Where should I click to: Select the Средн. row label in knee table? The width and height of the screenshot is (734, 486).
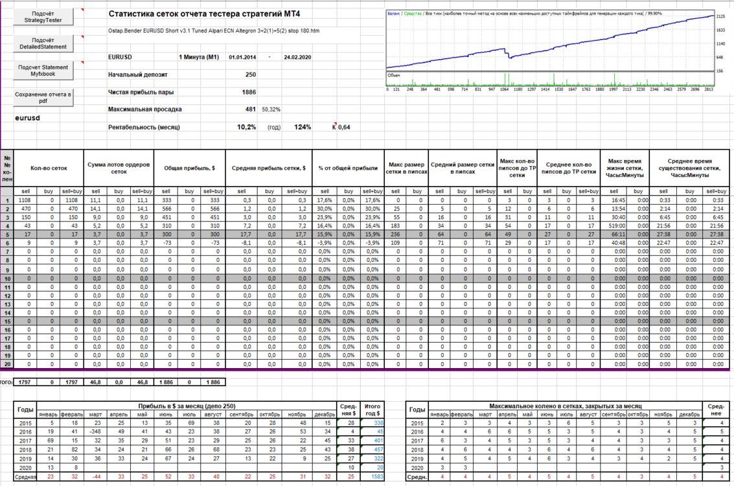click(417, 477)
